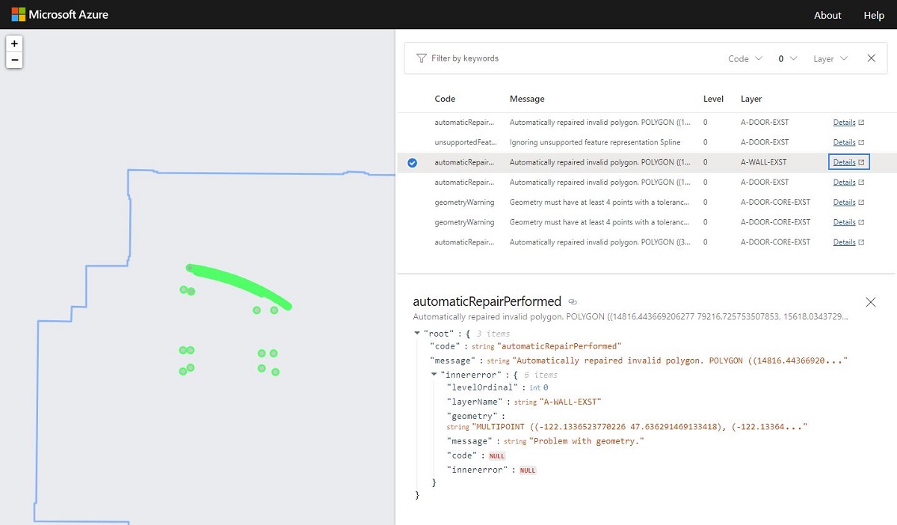
Task: Click the filter funnel icon
Action: coord(422,58)
